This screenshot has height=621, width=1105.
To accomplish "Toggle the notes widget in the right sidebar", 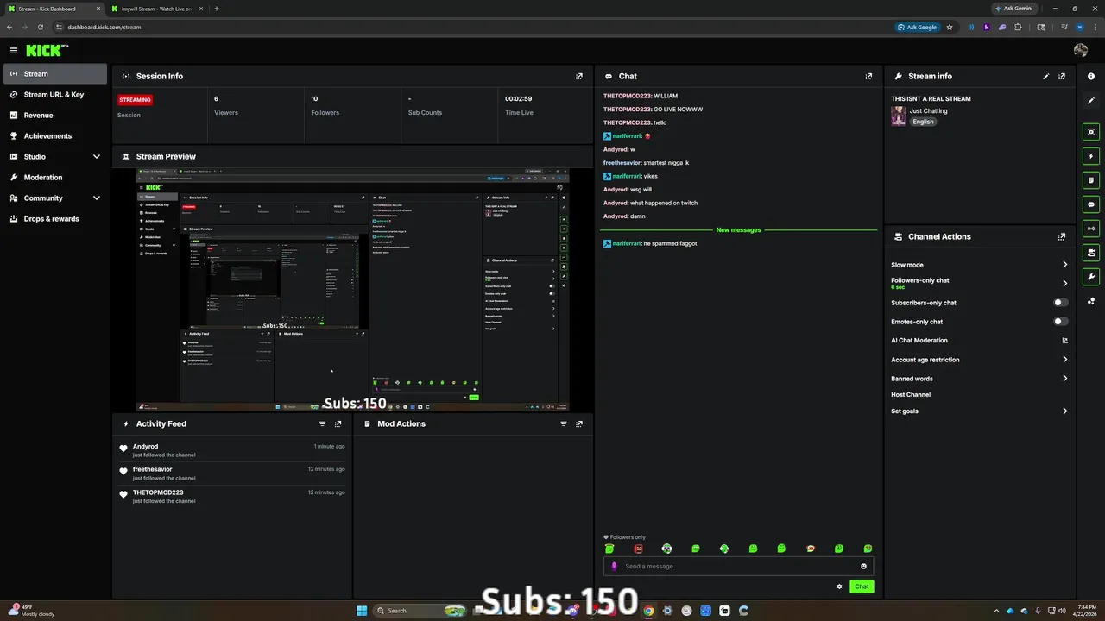I will click(1091, 180).
